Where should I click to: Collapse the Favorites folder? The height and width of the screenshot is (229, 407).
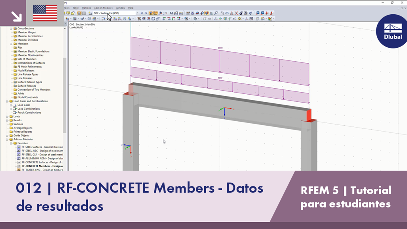point(11,143)
